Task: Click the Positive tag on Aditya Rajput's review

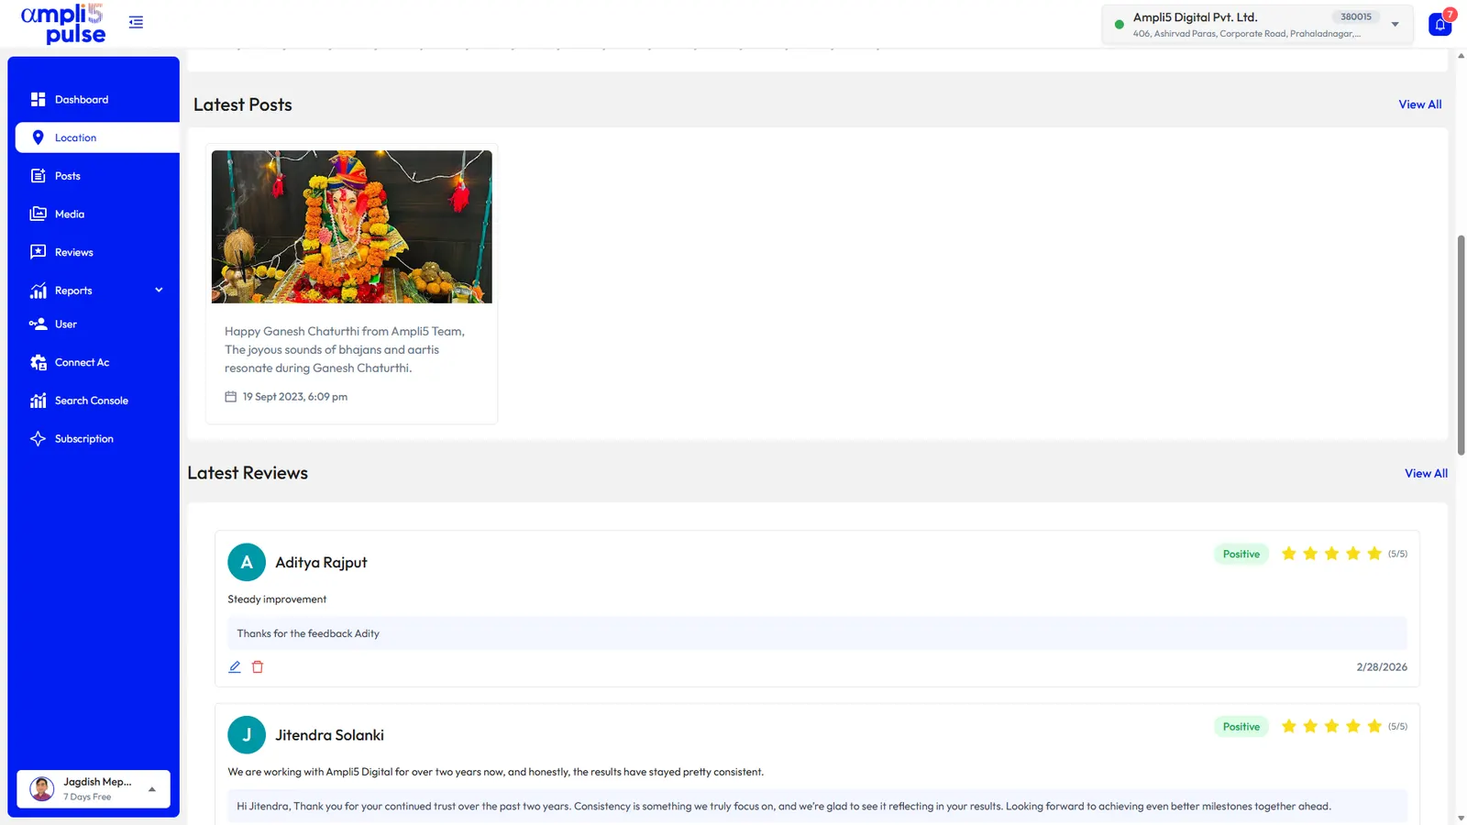Action: (1241, 554)
